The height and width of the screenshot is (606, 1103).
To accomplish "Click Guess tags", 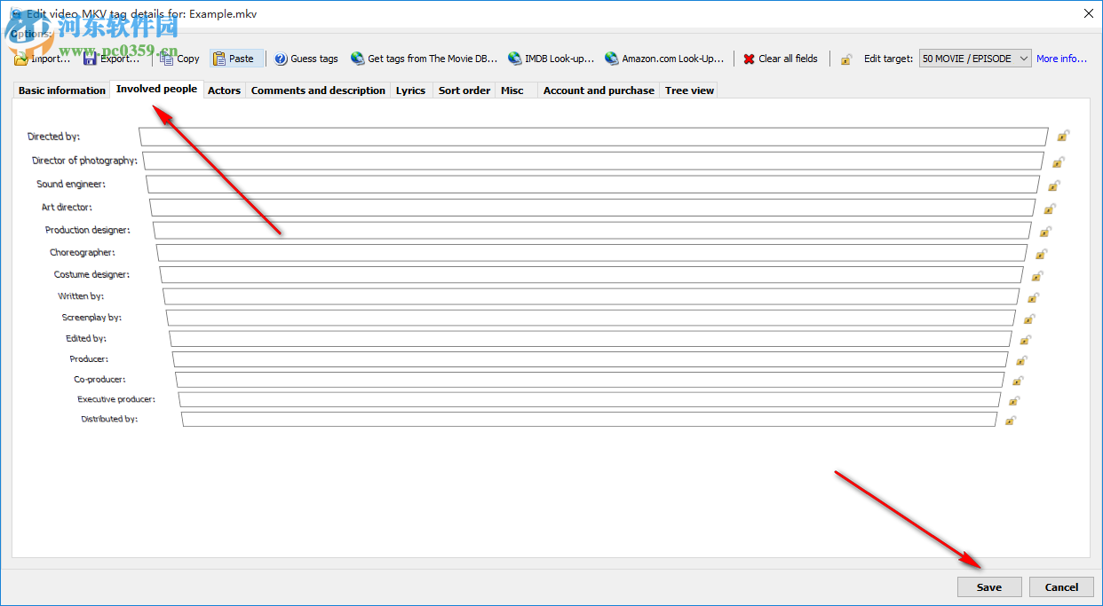I will (306, 59).
